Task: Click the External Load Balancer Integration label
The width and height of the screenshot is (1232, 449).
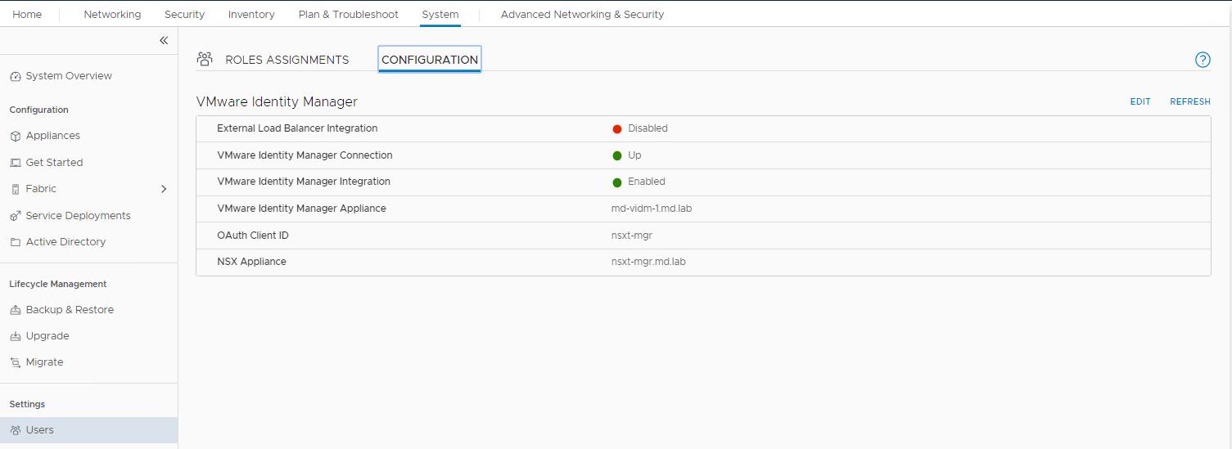Action: (297, 128)
